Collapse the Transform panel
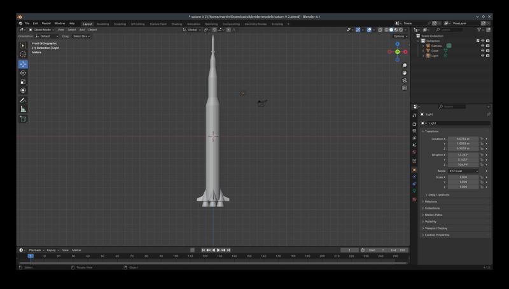 click(431, 131)
